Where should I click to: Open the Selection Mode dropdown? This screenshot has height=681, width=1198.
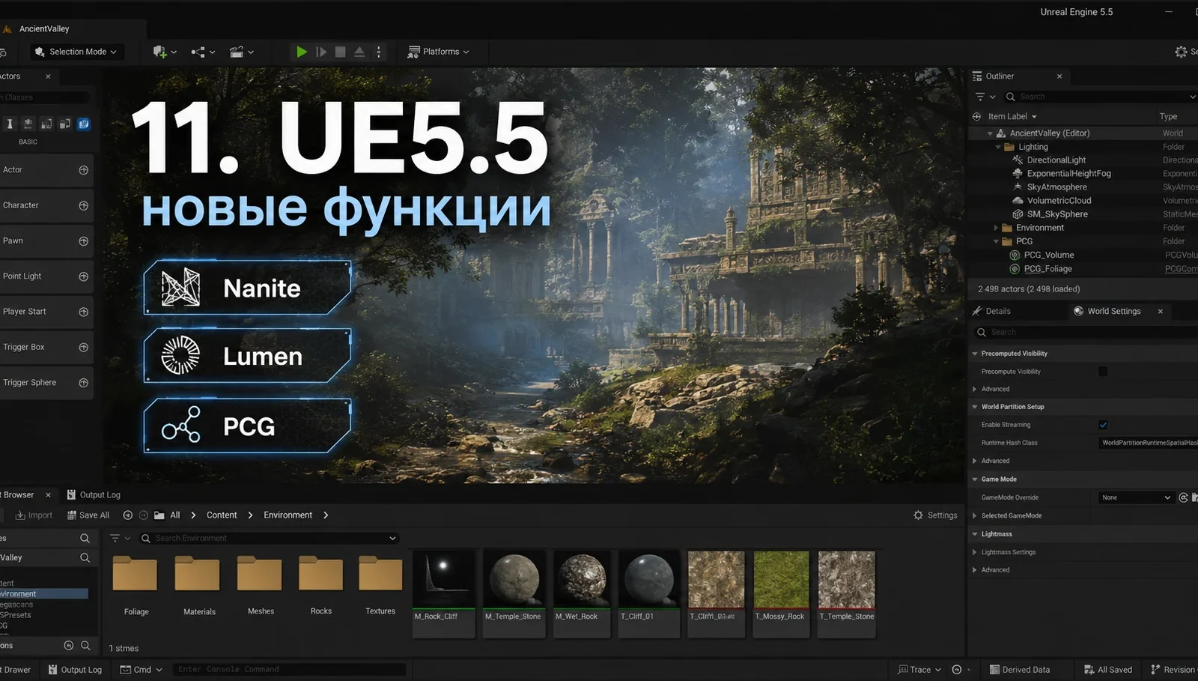(76, 52)
